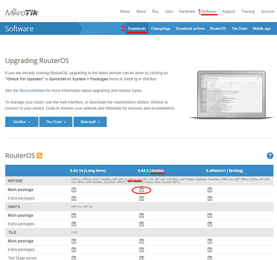
Task: Download MIPSBE Main package 6.43.14 Long-term
Action: point(74,190)
